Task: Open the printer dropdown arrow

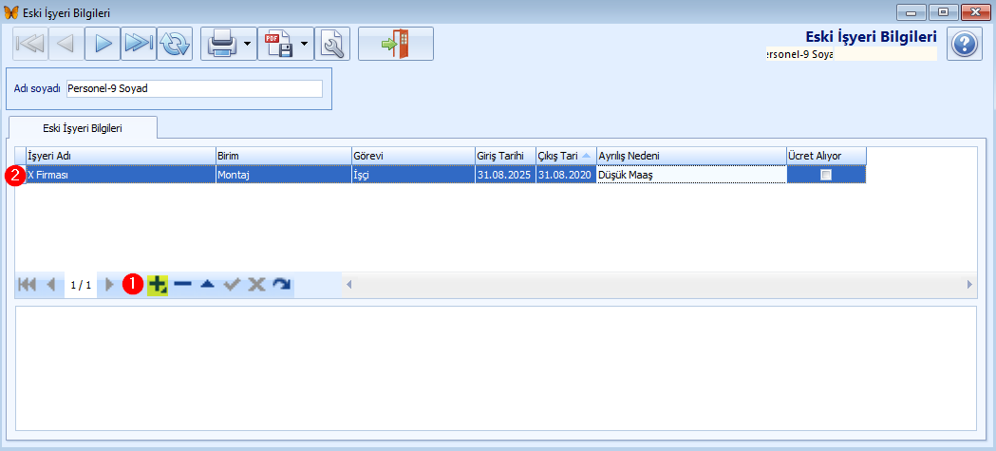Action: (247, 44)
